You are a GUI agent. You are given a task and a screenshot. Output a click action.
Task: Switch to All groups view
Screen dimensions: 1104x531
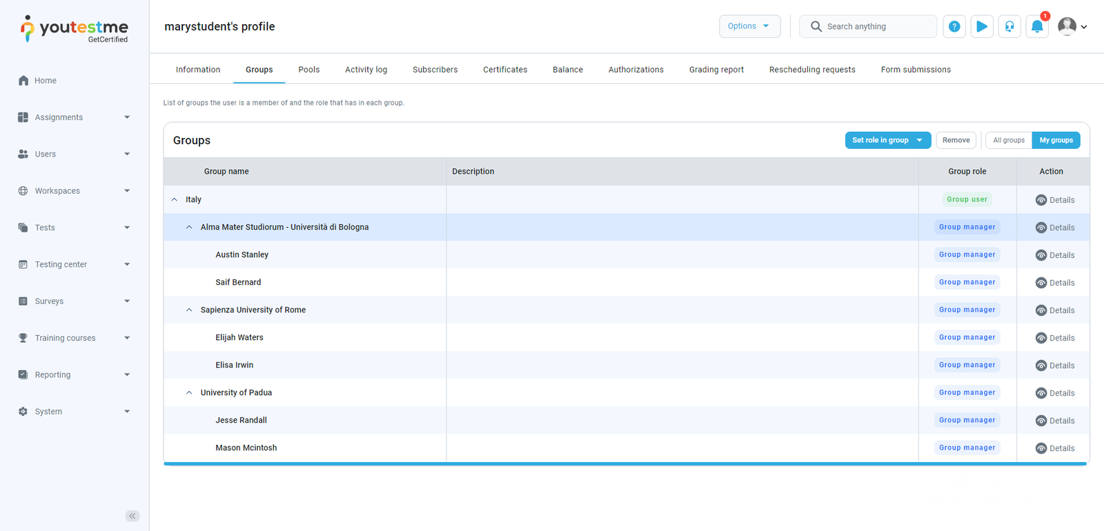1008,140
